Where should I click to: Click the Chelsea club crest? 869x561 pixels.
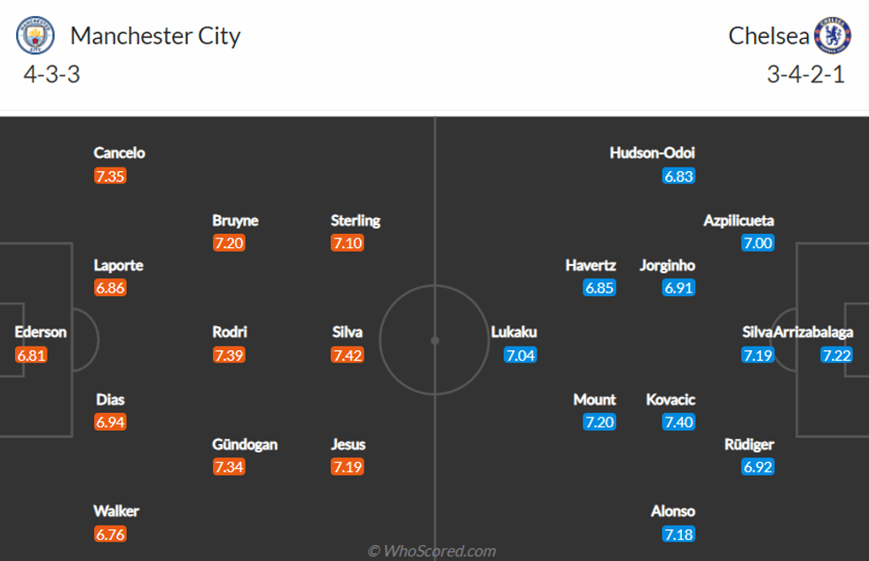click(x=833, y=35)
